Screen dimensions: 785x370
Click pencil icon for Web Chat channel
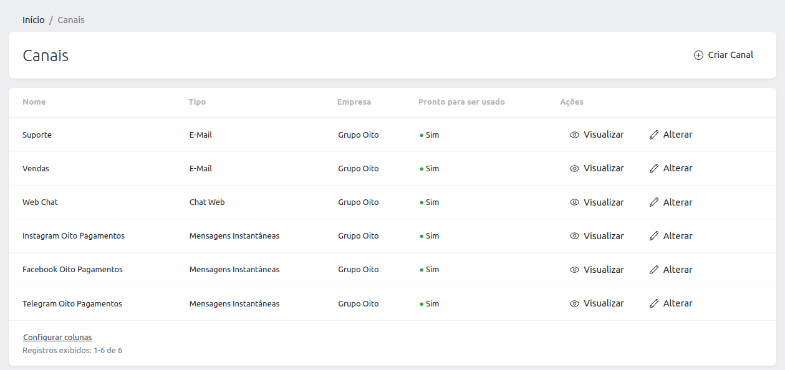tap(654, 202)
